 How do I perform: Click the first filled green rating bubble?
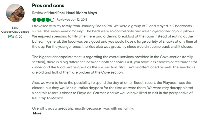(x=34, y=20)
